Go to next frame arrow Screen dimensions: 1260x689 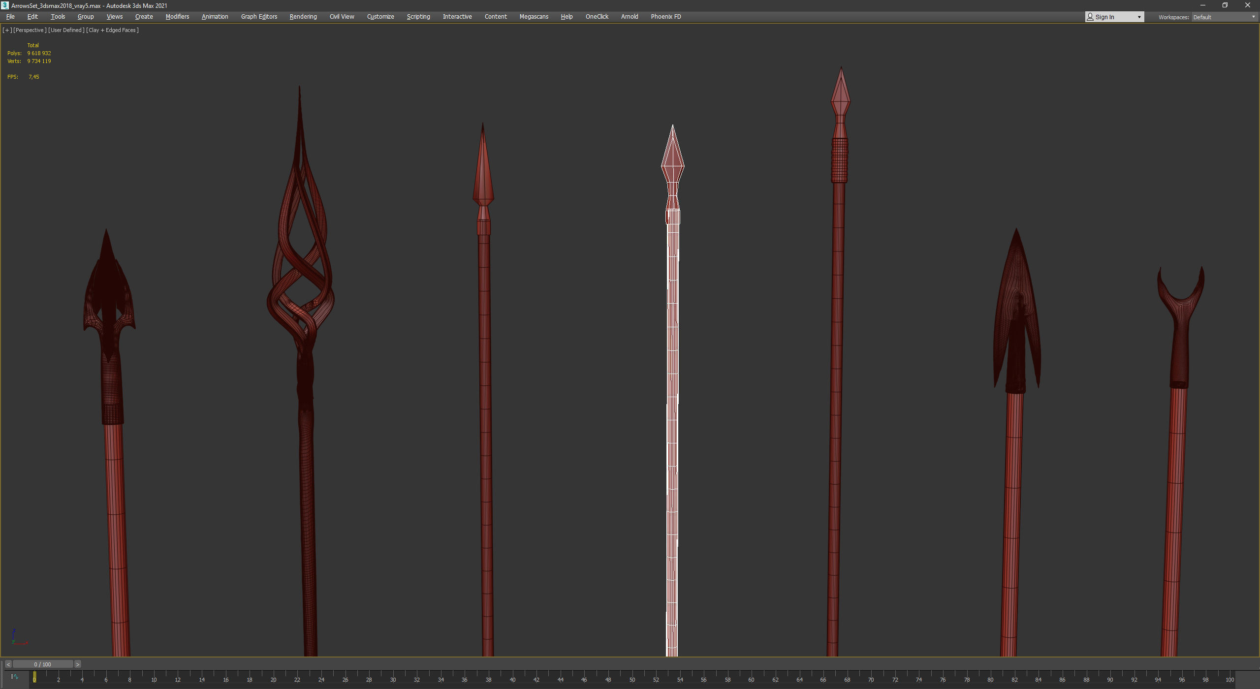pos(77,664)
